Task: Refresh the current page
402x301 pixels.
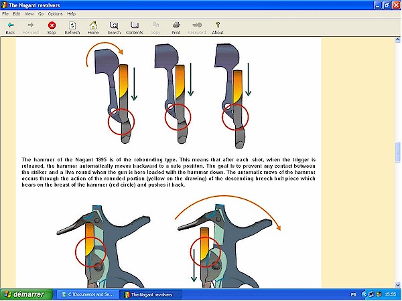Action: pos(72,28)
